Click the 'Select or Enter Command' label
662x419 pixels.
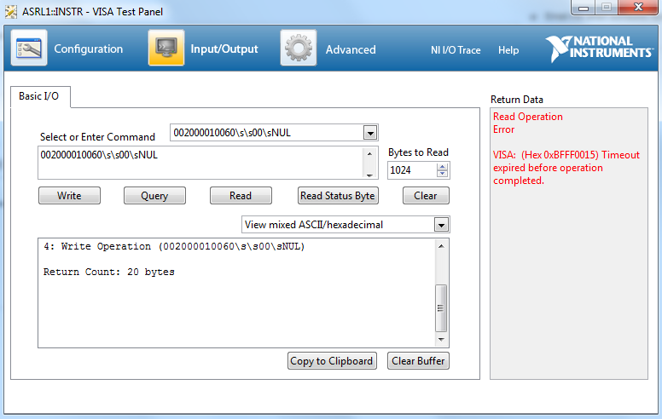(x=97, y=137)
